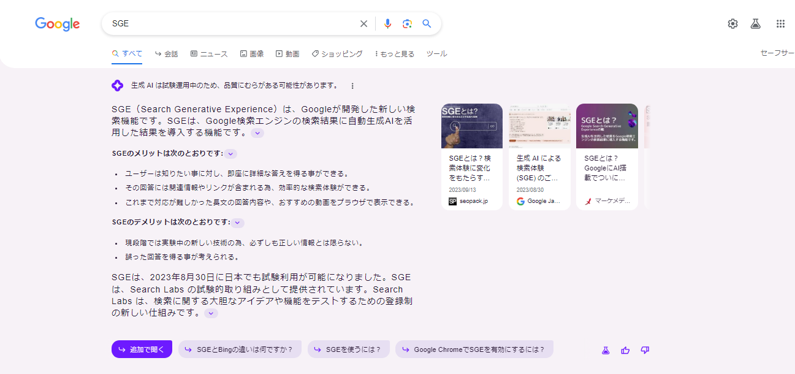Image resolution: width=795 pixels, height=374 pixels.
Task: Switch to the ショッピング tab
Action: point(337,54)
